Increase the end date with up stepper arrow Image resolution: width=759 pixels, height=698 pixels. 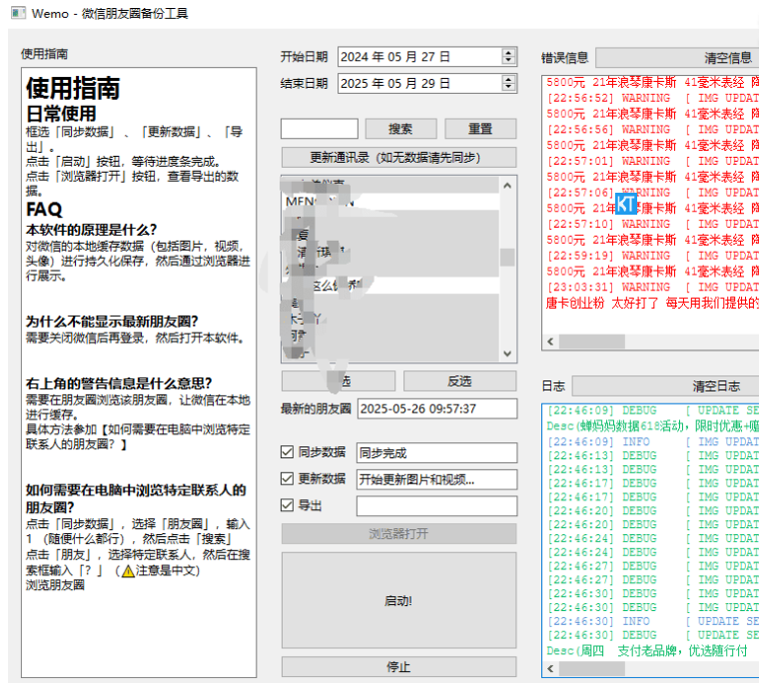click(x=507, y=79)
